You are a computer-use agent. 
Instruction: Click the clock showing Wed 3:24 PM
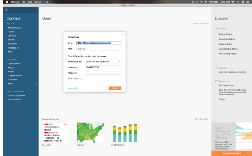(x=227, y=2)
